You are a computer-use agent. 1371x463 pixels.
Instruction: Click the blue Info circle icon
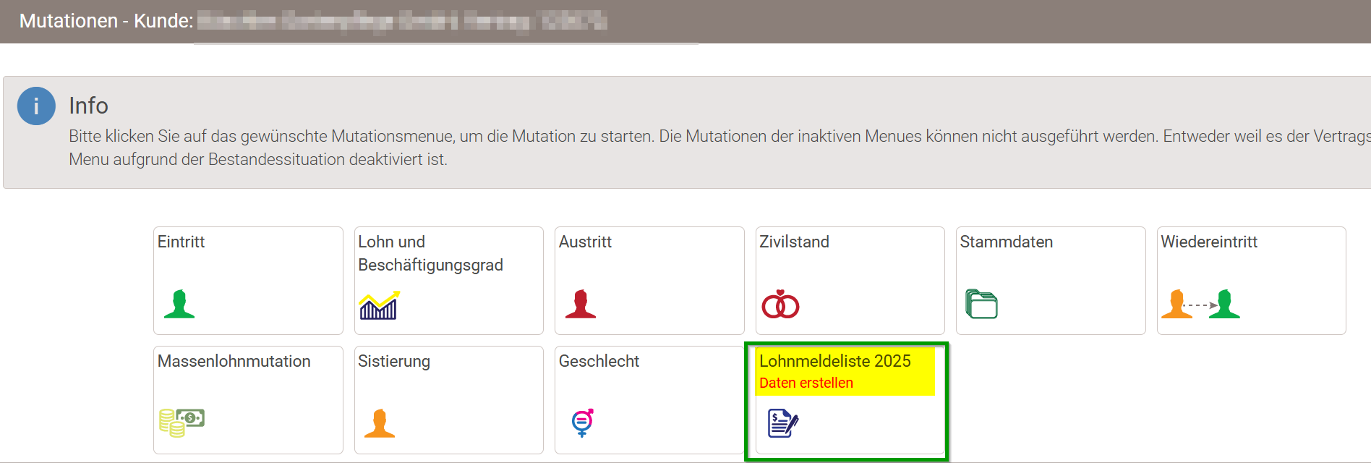(x=36, y=106)
